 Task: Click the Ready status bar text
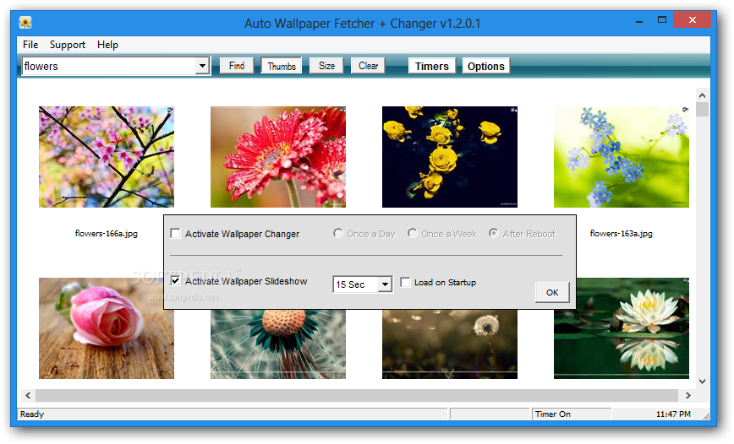(32, 414)
